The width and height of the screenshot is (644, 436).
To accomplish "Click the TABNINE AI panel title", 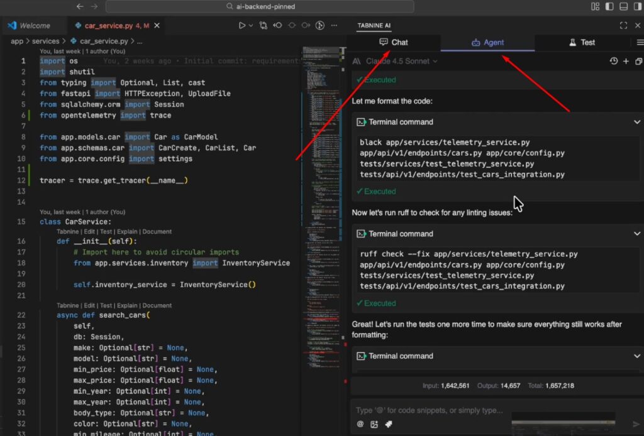I will pos(374,25).
